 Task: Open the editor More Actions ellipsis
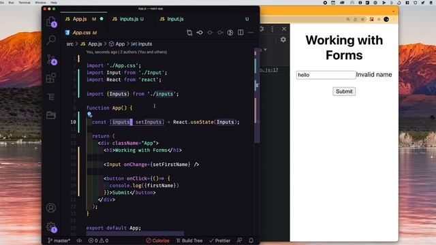tap(251, 33)
